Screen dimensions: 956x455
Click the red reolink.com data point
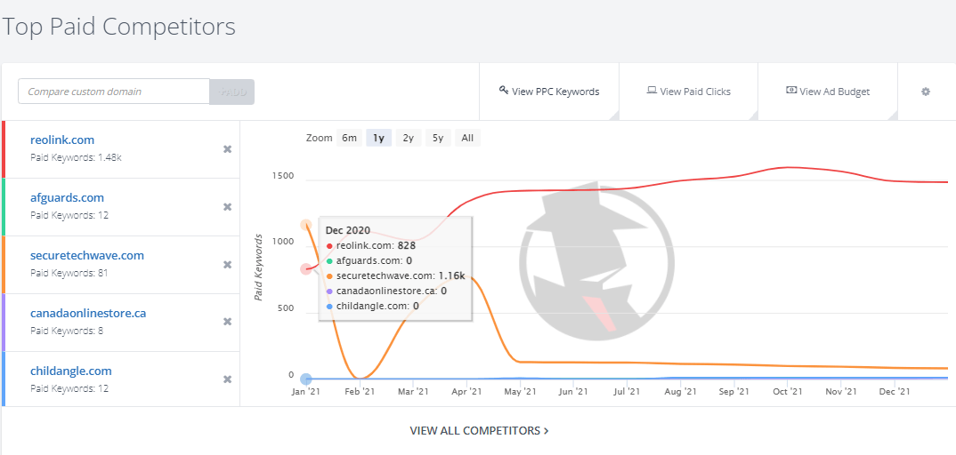(306, 269)
